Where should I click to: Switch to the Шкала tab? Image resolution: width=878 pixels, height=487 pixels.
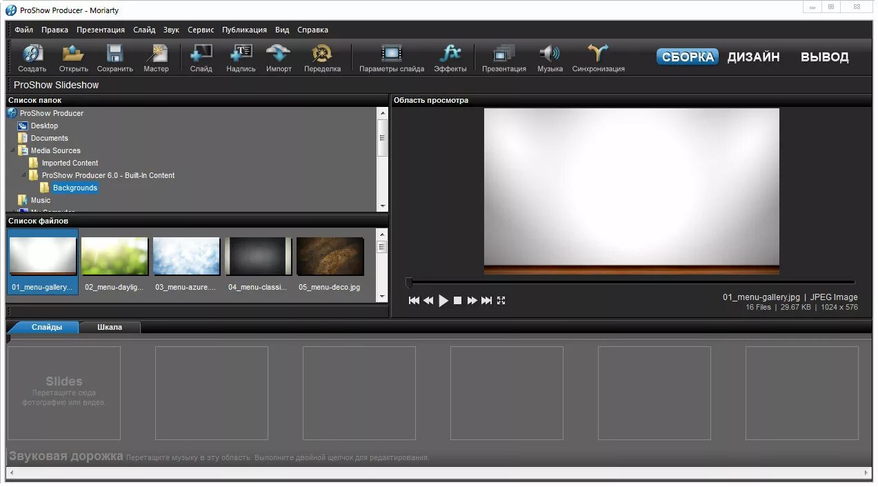click(109, 326)
